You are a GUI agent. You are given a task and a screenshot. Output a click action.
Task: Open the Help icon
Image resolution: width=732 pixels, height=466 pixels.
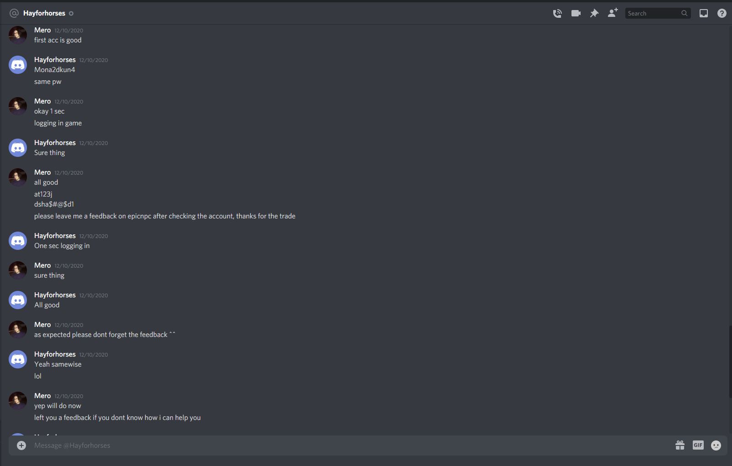[x=722, y=13]
